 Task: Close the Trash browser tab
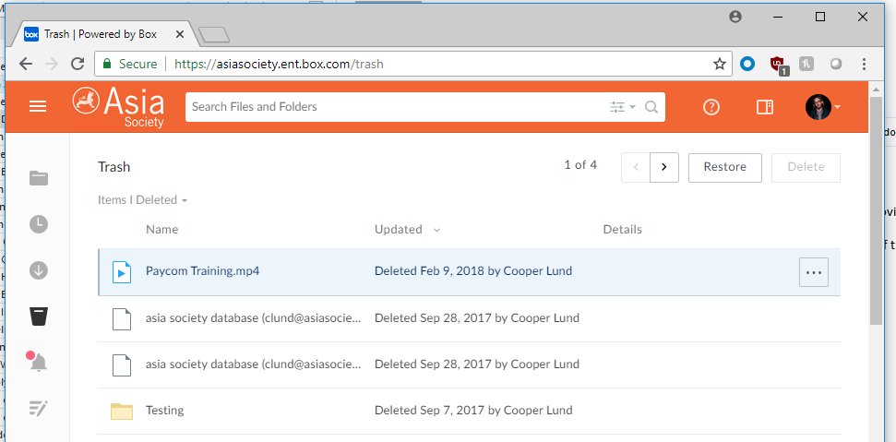point(179,34)
